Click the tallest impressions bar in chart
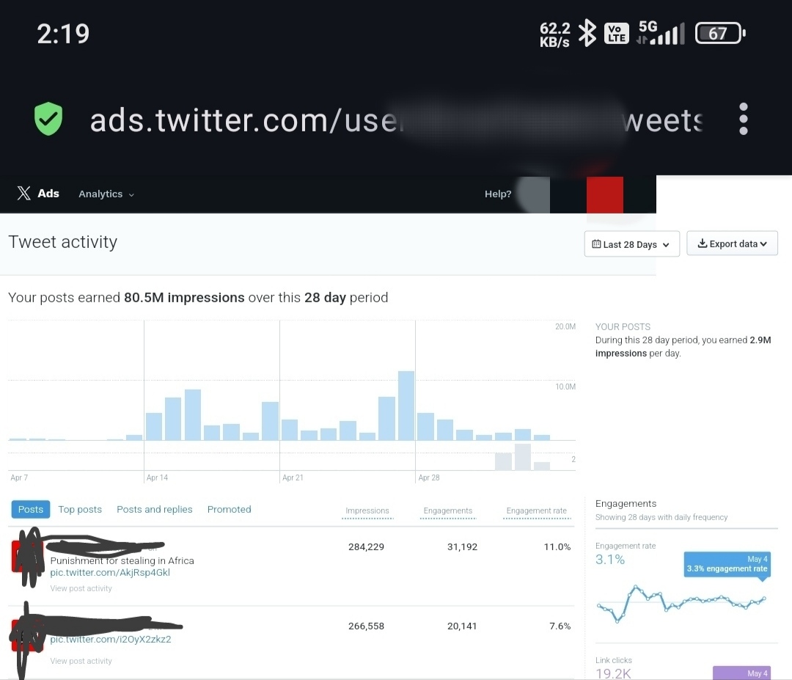 tap(406, 406)
